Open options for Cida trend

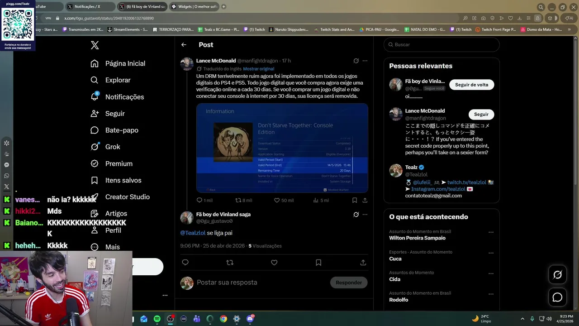[491, 273]
